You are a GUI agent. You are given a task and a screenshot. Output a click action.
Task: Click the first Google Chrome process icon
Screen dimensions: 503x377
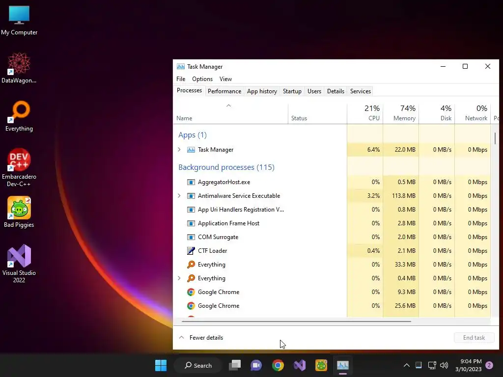(191, 292)
